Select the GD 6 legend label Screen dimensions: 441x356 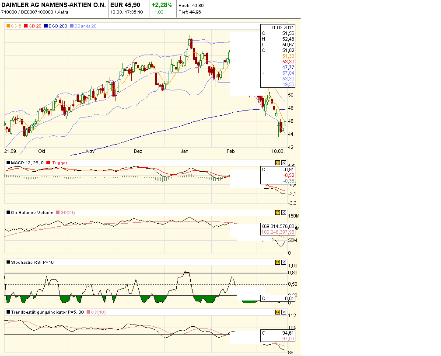click(16, 26)
